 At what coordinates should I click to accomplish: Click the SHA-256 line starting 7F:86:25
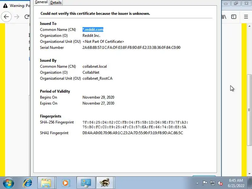(135, 122)
